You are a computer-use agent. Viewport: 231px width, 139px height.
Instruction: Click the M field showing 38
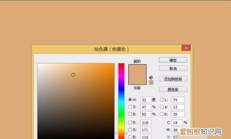point(177,130)
